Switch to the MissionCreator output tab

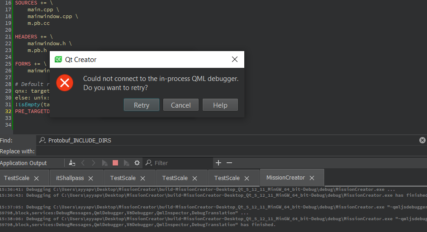(285, 178)
